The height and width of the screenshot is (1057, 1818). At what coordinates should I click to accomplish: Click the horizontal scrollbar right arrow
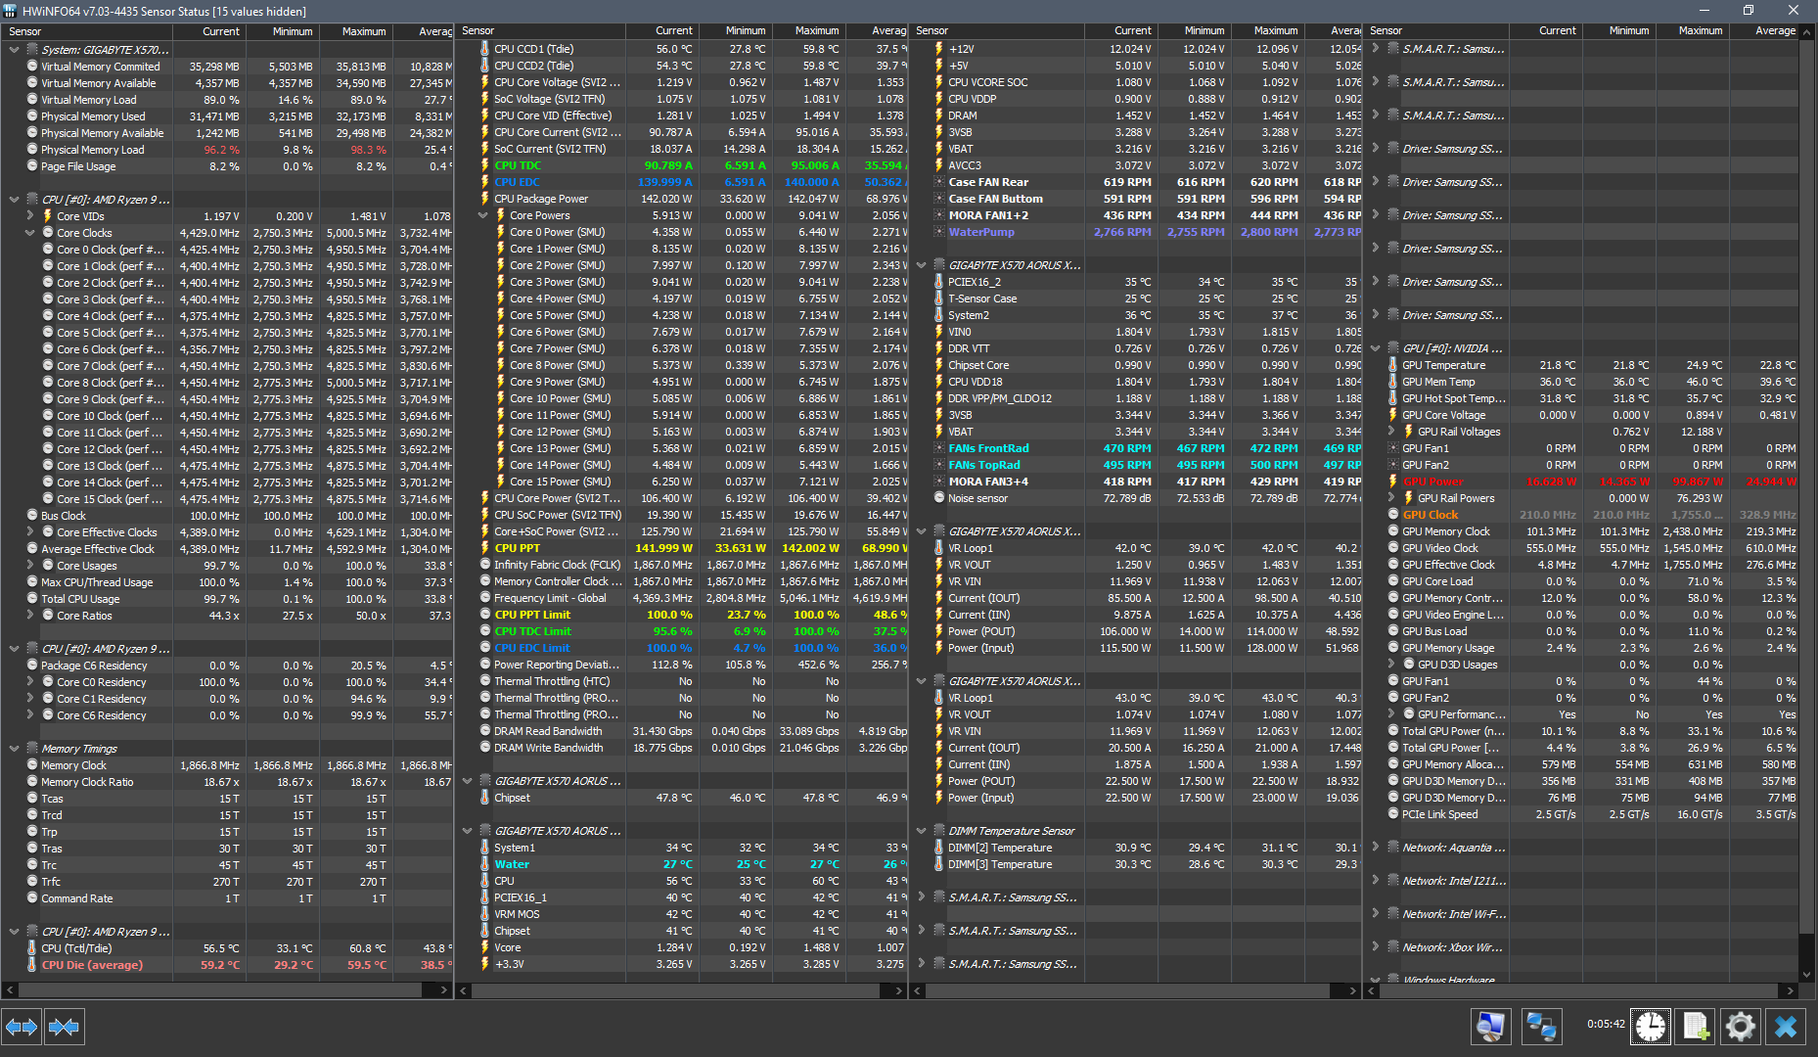pos(442,990)
